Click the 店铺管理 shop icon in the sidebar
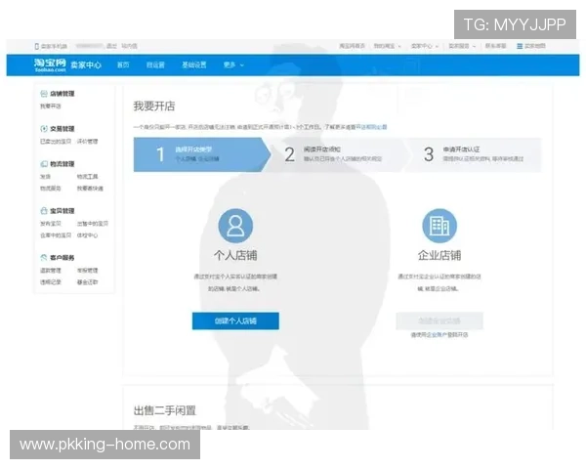Image resolution: width=586 pixels, height=469 pixels. (44, 94)
